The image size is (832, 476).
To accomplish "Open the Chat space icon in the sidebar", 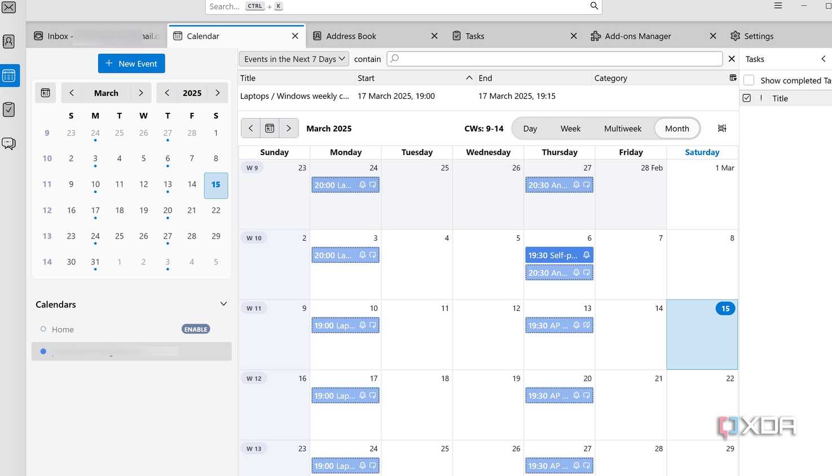I will click(9, 143).
